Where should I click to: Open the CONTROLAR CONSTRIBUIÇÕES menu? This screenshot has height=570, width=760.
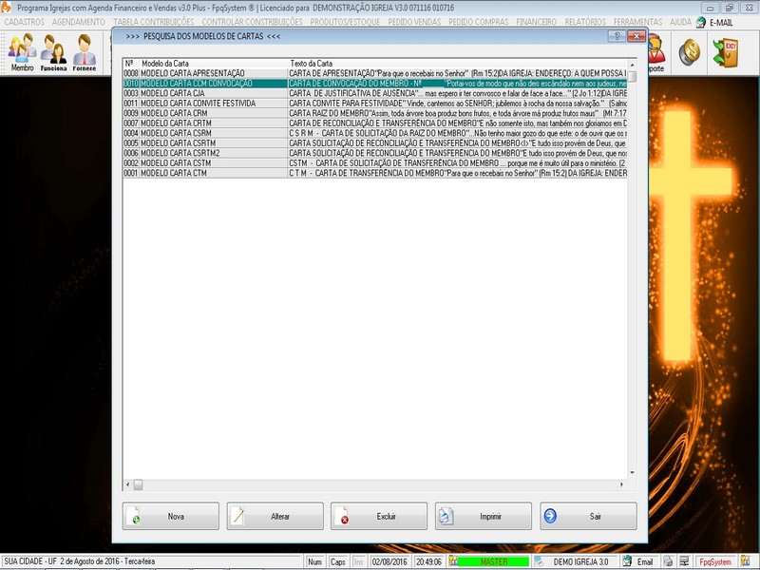(x=252, y=22)
